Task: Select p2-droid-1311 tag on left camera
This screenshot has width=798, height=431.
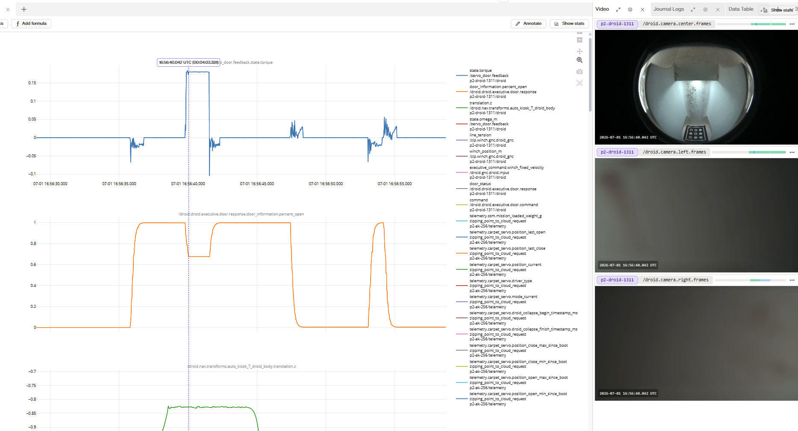Action: coord(617,152)
